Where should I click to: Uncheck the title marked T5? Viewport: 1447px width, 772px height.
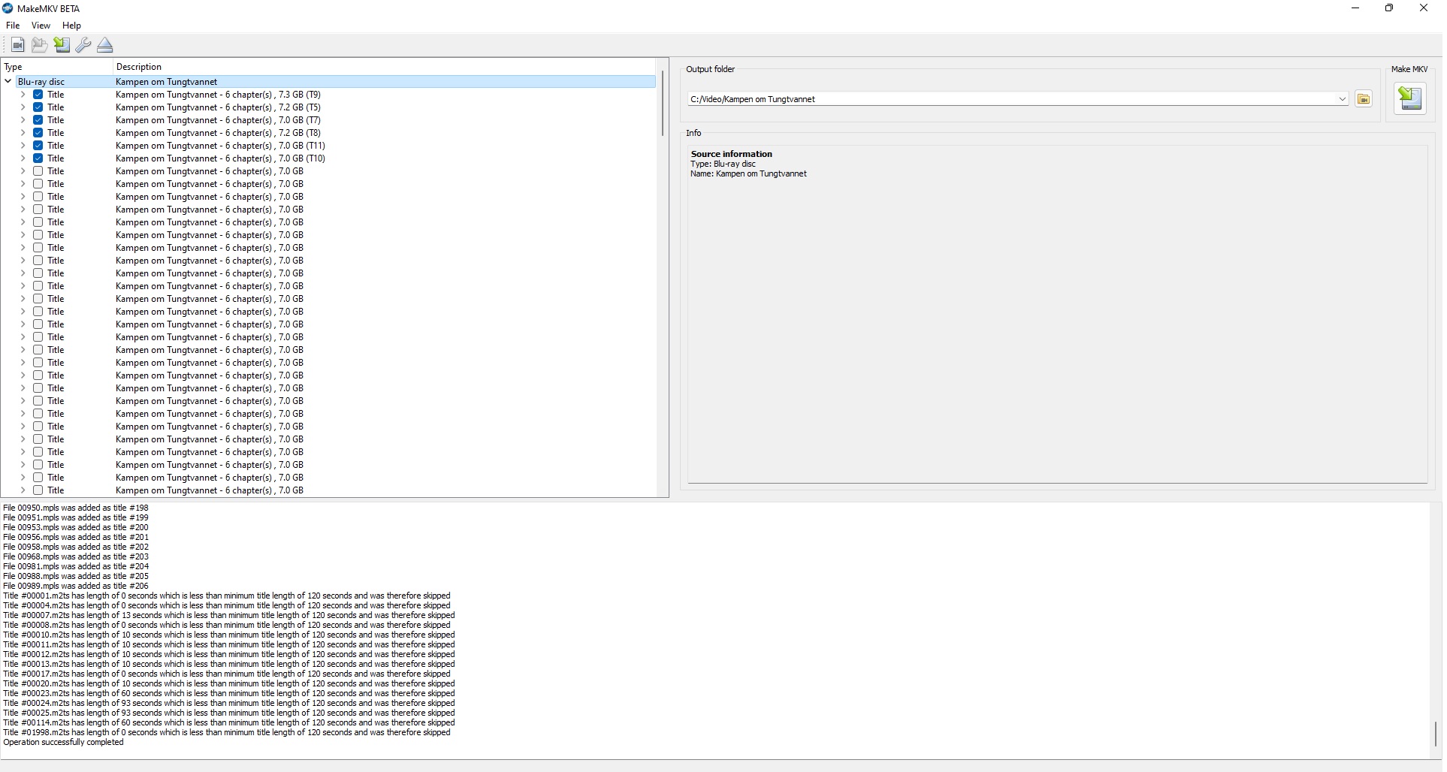coord(38,107)
